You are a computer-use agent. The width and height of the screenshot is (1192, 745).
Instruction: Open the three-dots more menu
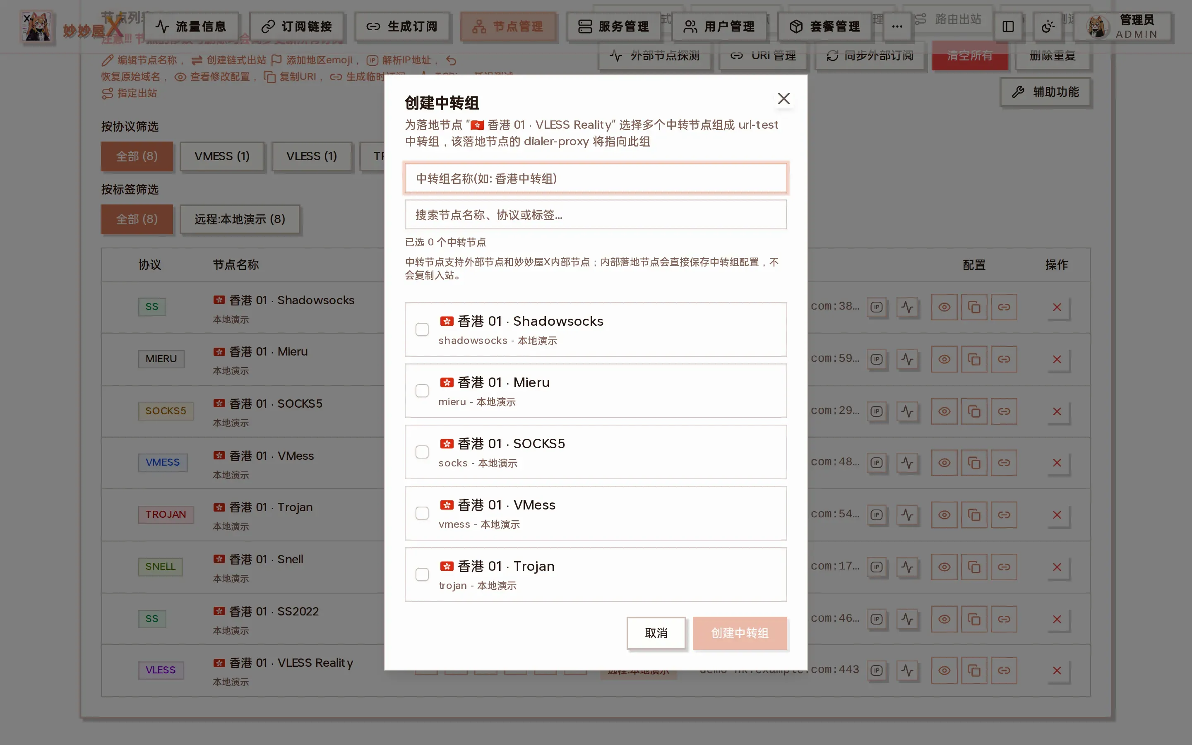pyautogui.click(x=897, y=26)
